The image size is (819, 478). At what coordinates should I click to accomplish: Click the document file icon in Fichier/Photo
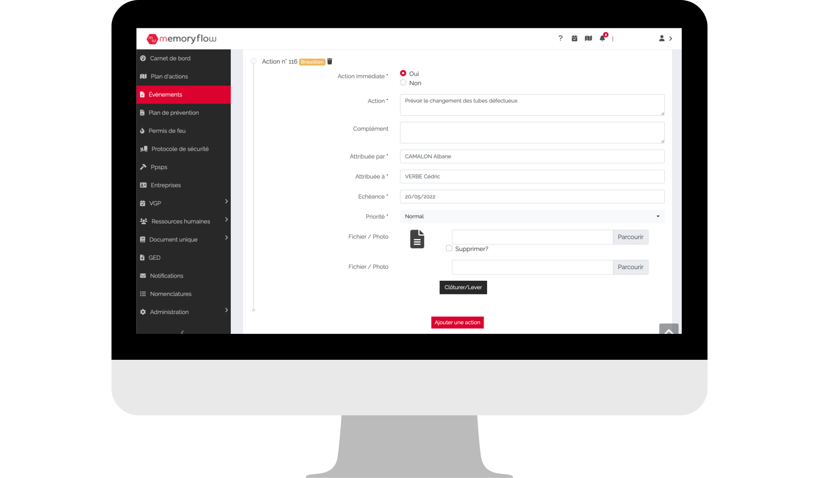(x=417, y=239)
